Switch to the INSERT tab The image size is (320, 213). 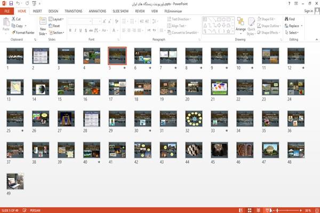coord(37,11)
